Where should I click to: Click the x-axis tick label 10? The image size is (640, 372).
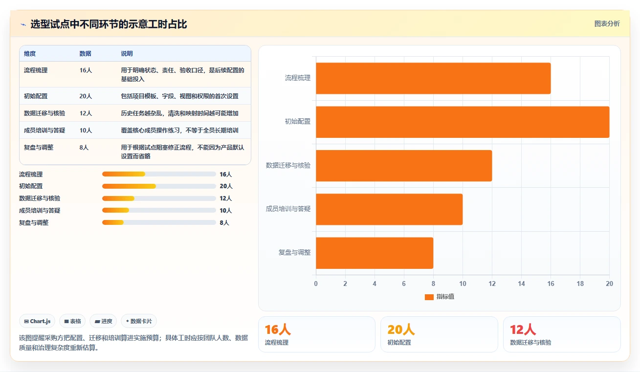tap(463, 284)
